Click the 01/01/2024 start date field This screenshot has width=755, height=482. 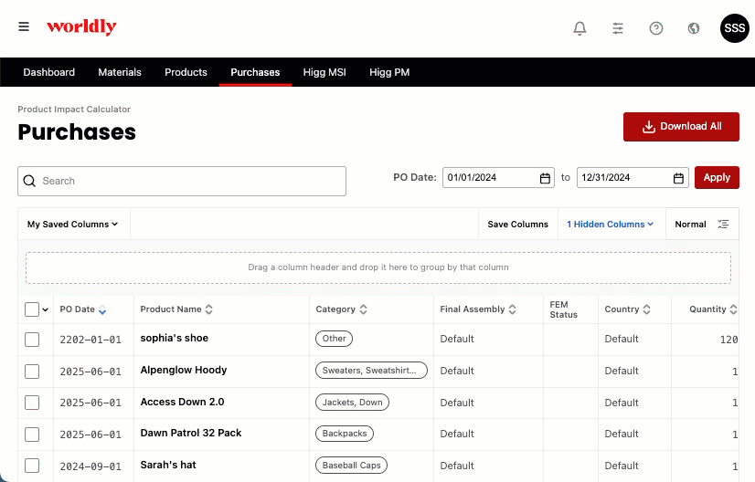[x=498, y=177]
